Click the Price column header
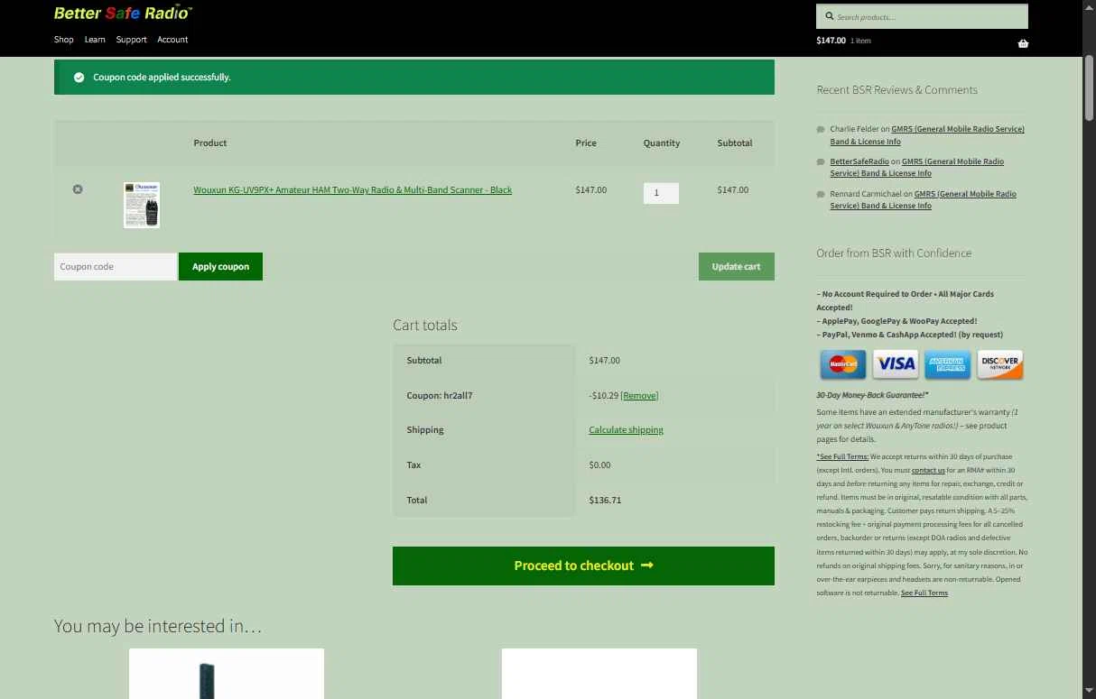Image resolution: width=1096 pixels, height=699 pixels. pos(586,143)
